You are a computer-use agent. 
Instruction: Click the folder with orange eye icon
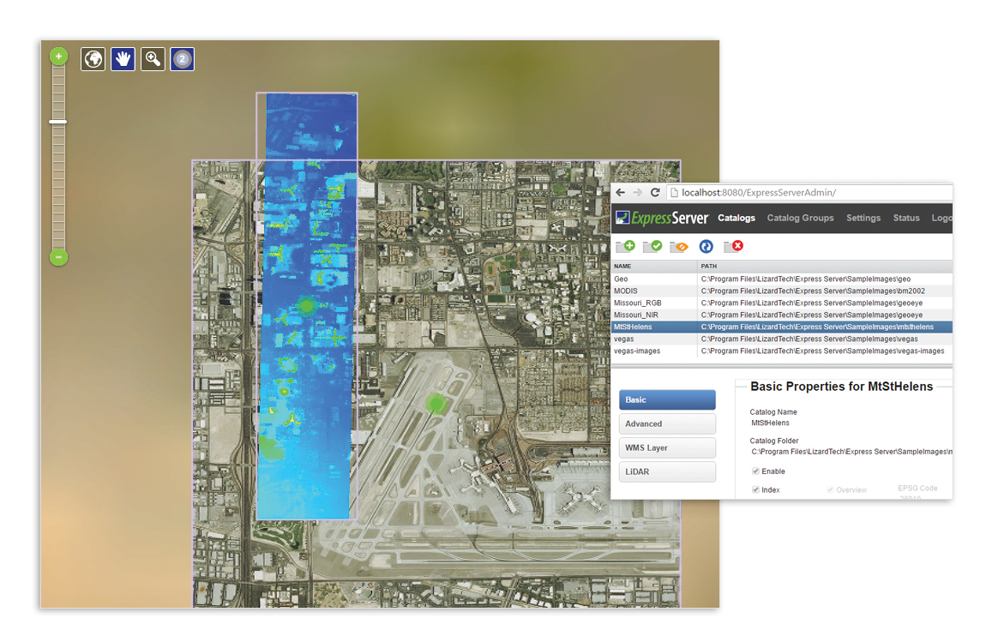678,247
